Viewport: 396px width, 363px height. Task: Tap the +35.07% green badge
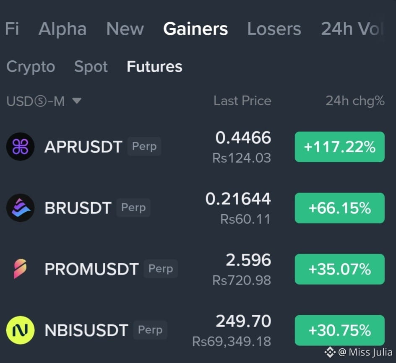point(339,269)
